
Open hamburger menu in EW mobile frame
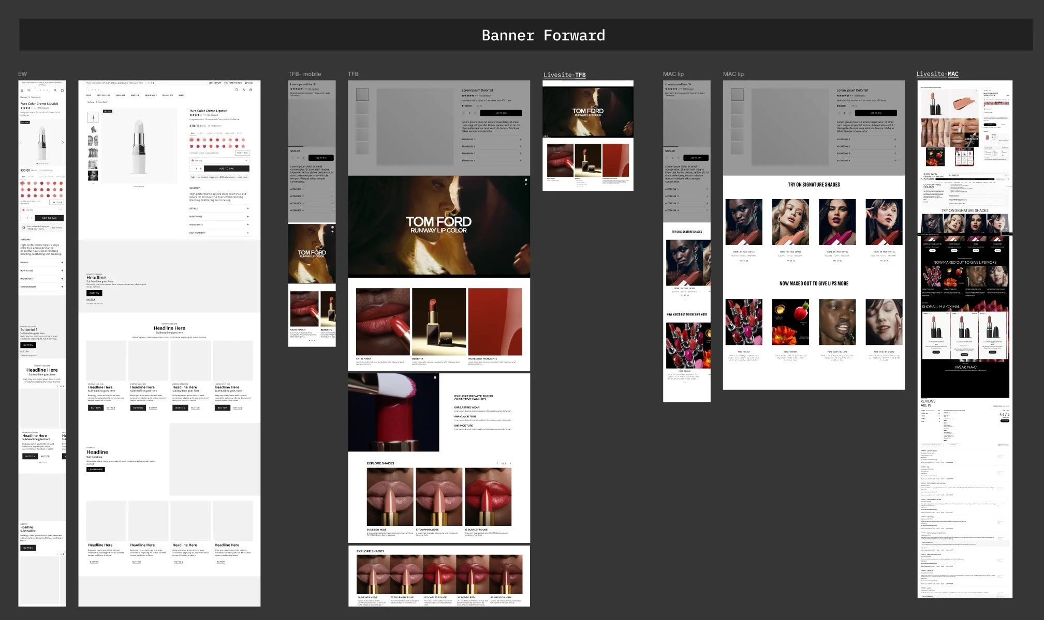tap(22, 90)
